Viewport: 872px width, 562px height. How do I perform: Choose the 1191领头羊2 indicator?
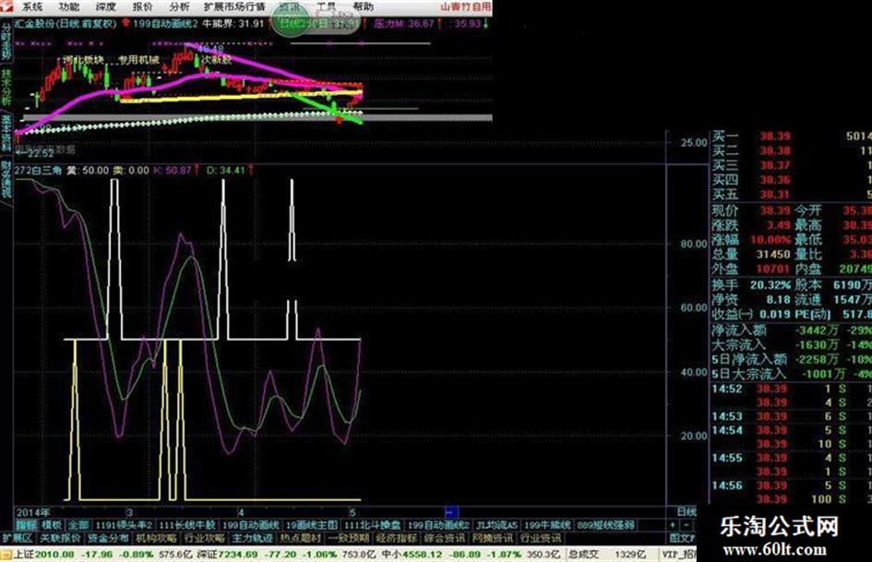point(124,525)
